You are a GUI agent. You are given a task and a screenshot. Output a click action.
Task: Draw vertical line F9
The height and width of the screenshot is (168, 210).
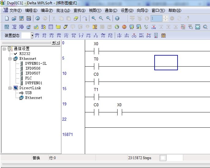(x=96, y=35)
